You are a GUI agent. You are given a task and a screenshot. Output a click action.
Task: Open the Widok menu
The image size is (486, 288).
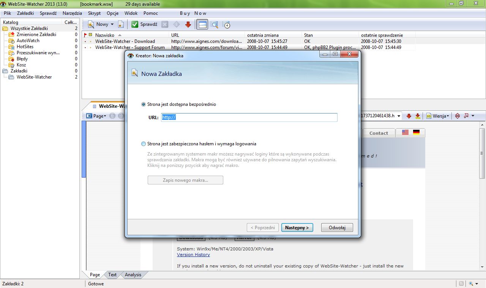tap(131, 13)
